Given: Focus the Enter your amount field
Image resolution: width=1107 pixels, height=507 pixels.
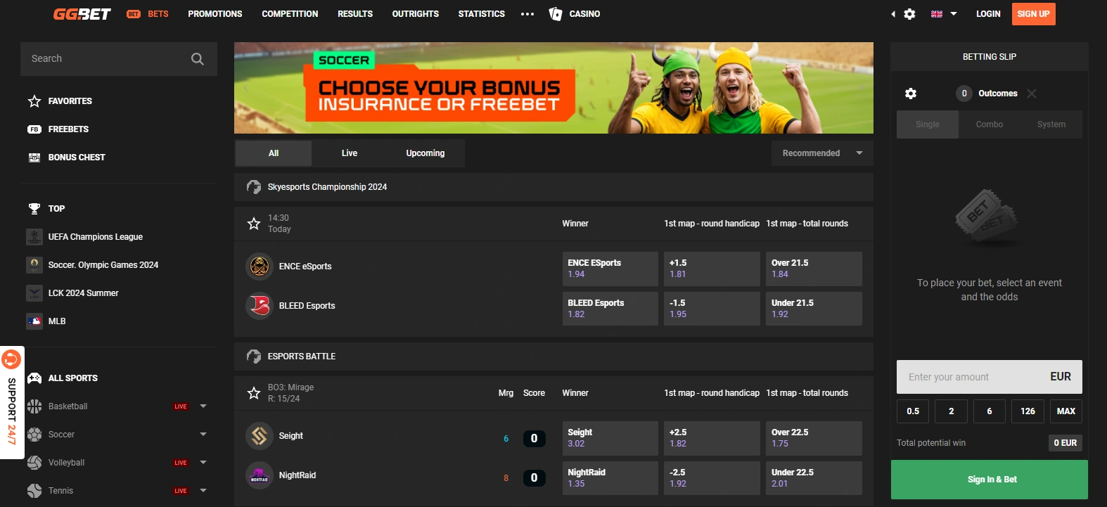Looking at the screenshot, I should click(x=990, y=377).
